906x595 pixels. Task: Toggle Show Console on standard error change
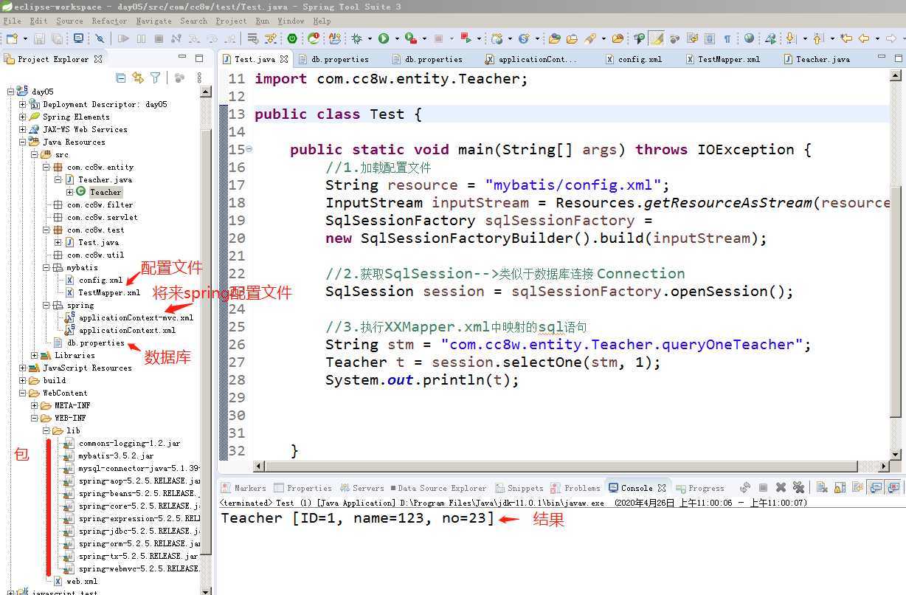click(894, 487)
